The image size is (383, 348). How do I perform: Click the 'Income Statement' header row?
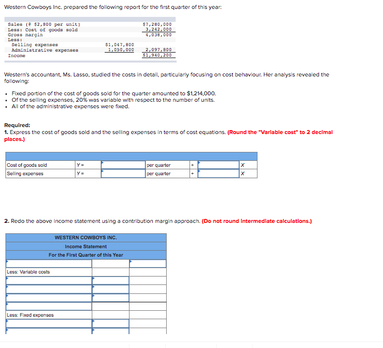pyautogui.click(x=86, y=246)
